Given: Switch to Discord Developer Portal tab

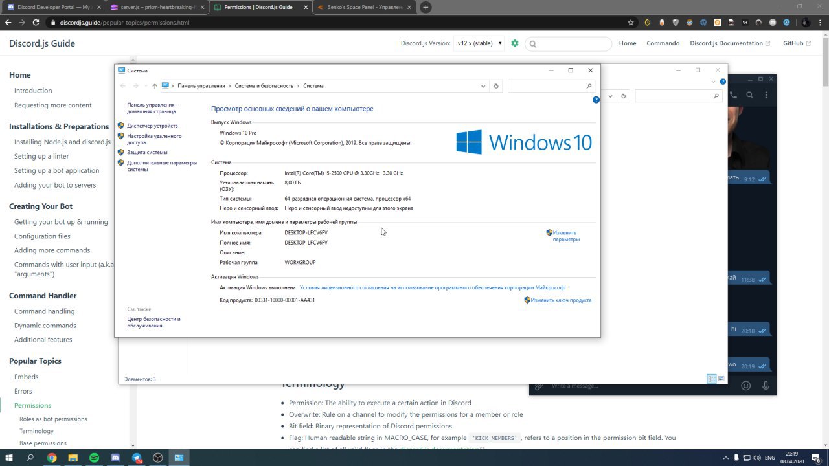Looking at the screenshot, I should tap(53, 7).
